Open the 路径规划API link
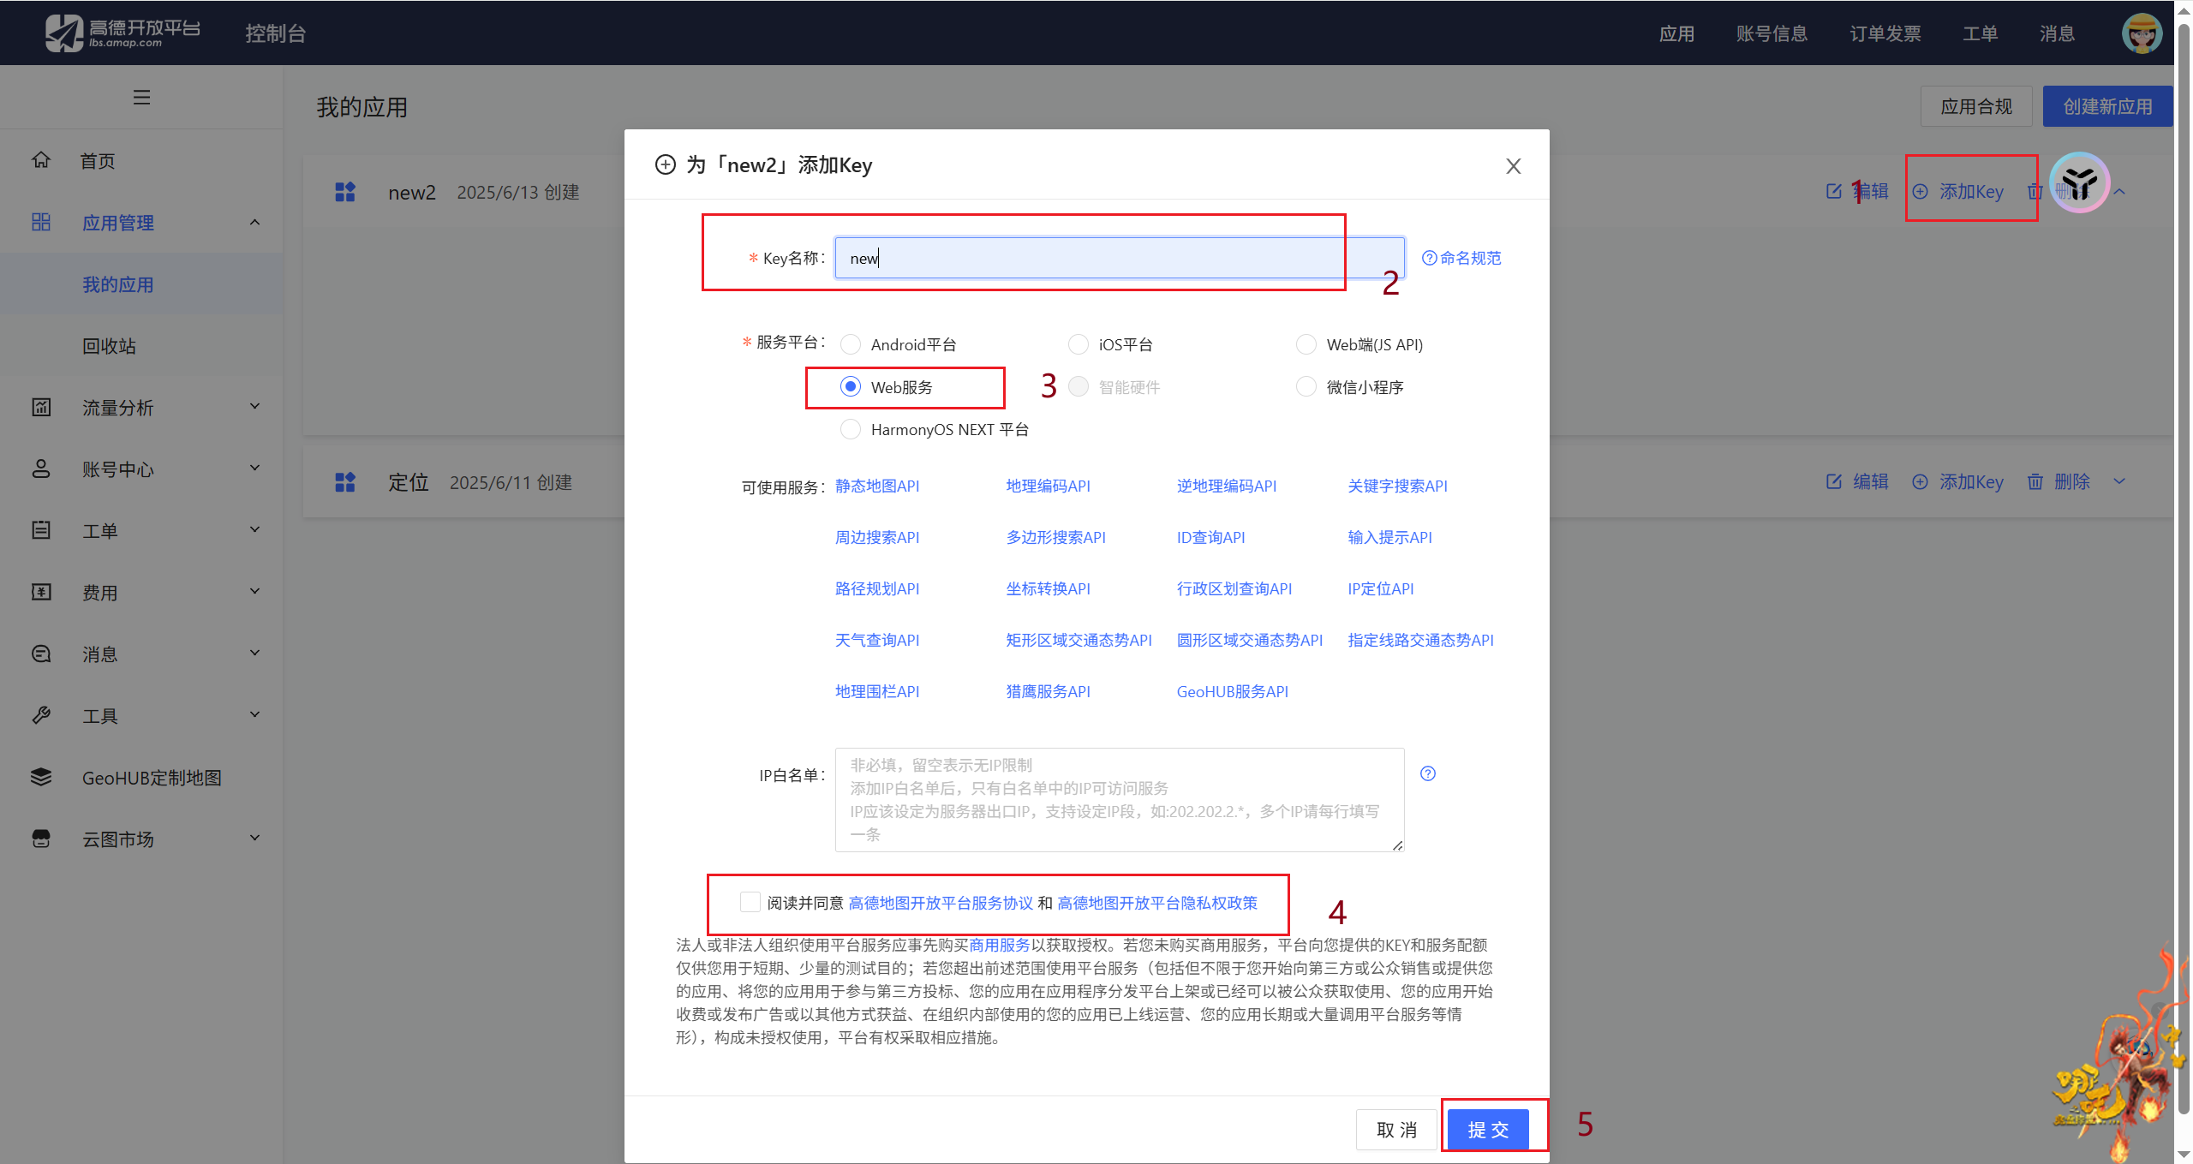2193x1164 pixels. [876, 588]
